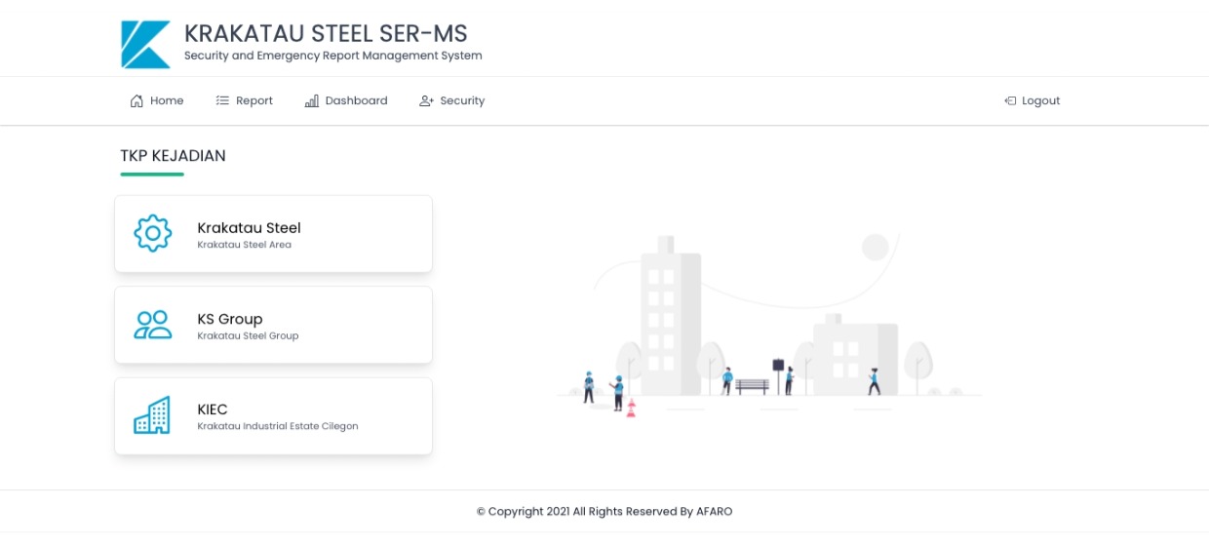1209x545 pixels.
Task: Click the people icon on KS Group card
Action: (x=152, y=325)
